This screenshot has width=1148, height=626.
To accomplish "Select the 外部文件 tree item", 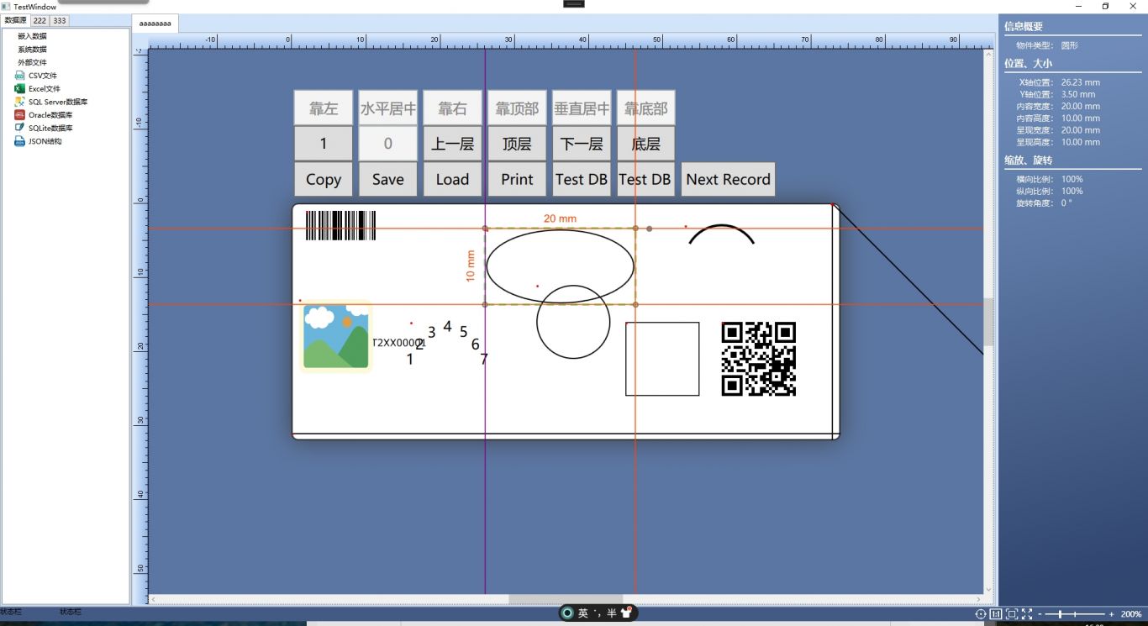I will (32, 62).
